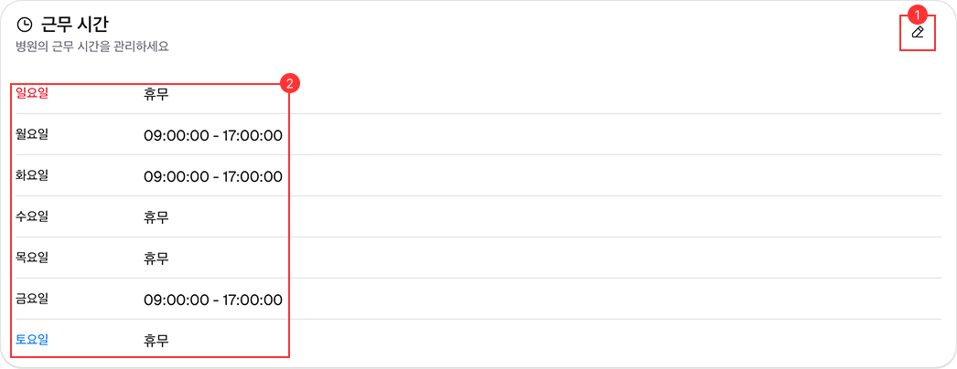Screen dimensions: 957x369
Task: Click the red annotation badge numbered 1
Action: 919,16
